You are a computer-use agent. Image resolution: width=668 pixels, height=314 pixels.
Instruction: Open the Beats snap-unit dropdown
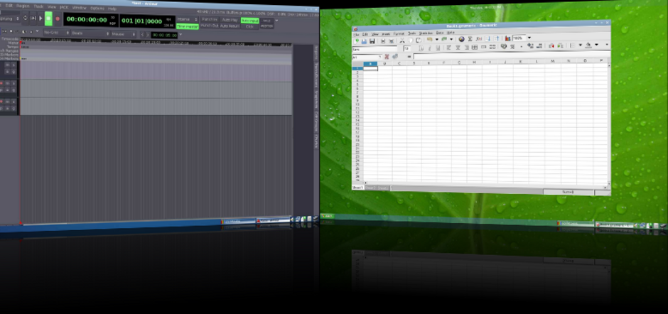tap(90, 33)
